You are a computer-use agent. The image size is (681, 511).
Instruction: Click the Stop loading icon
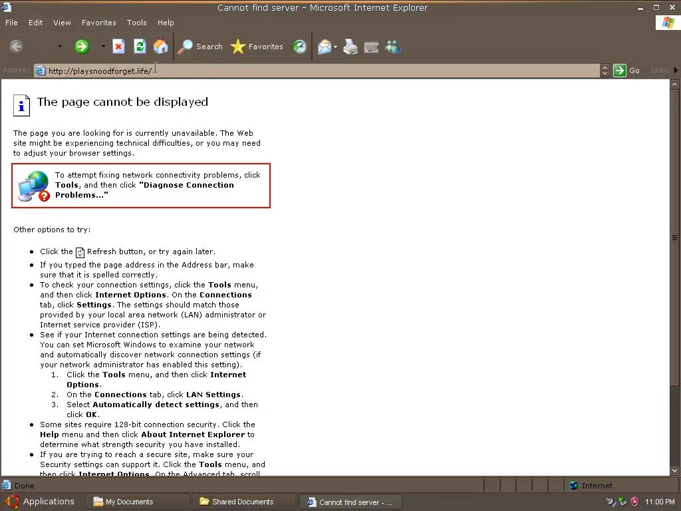coord(118,47)
